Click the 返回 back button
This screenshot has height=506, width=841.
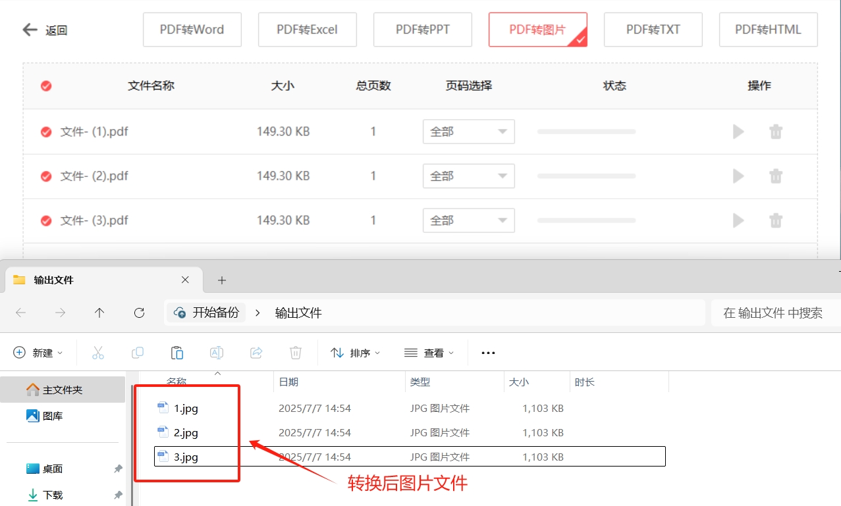click(44, 29)
